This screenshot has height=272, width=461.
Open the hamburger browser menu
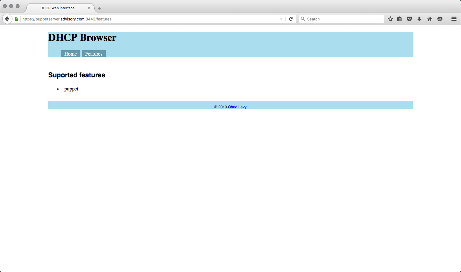tap(454, 19)
